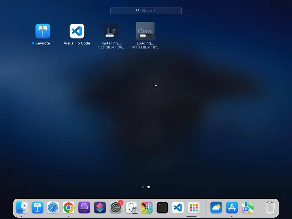Open System Settings with the badge
The width and height of the screenshot is (292, 219).
coord(115,207)
